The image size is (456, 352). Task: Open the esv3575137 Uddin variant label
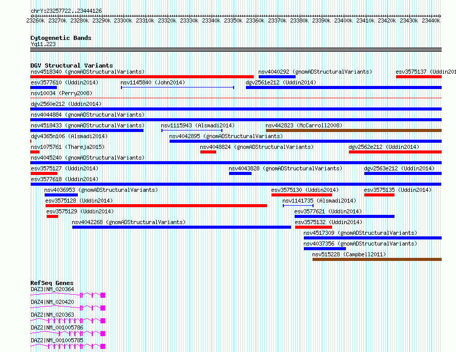click(x=425, y=72)
